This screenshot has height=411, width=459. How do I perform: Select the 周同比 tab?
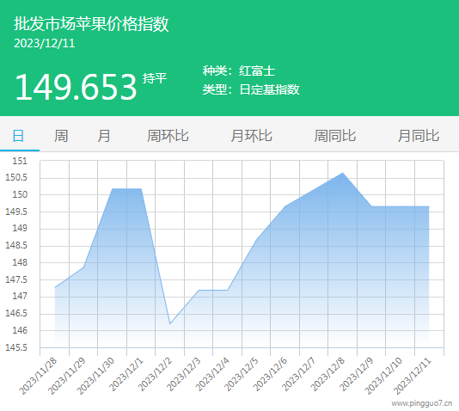pyautogui.click(x=335, y=136)
